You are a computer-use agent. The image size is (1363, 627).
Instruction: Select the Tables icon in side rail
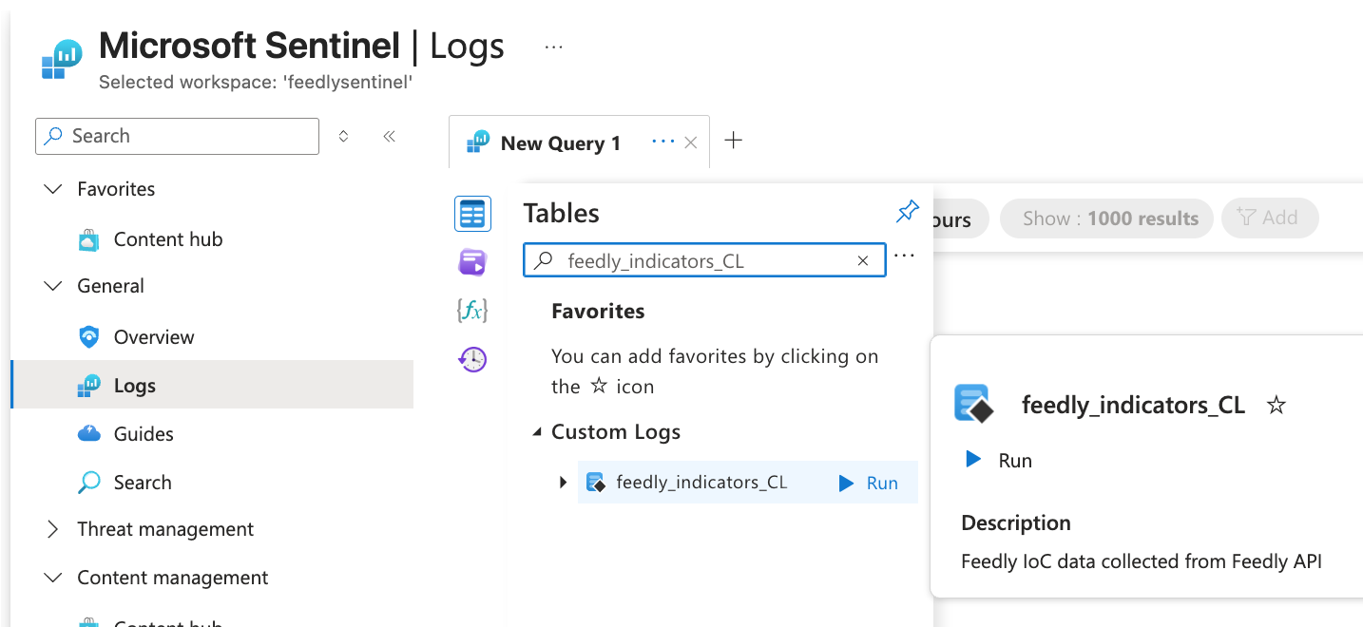pyautogui.click(x=472, y=215)
